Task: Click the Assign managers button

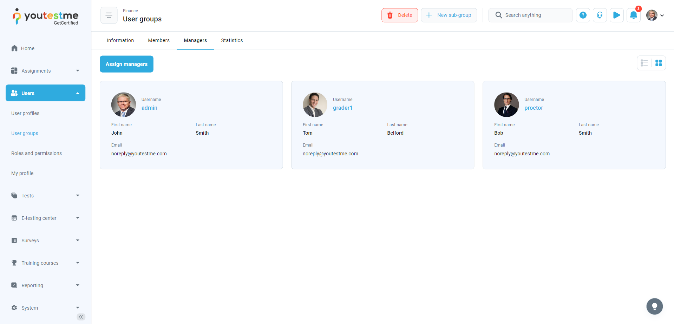Action: tap(126, 64)
